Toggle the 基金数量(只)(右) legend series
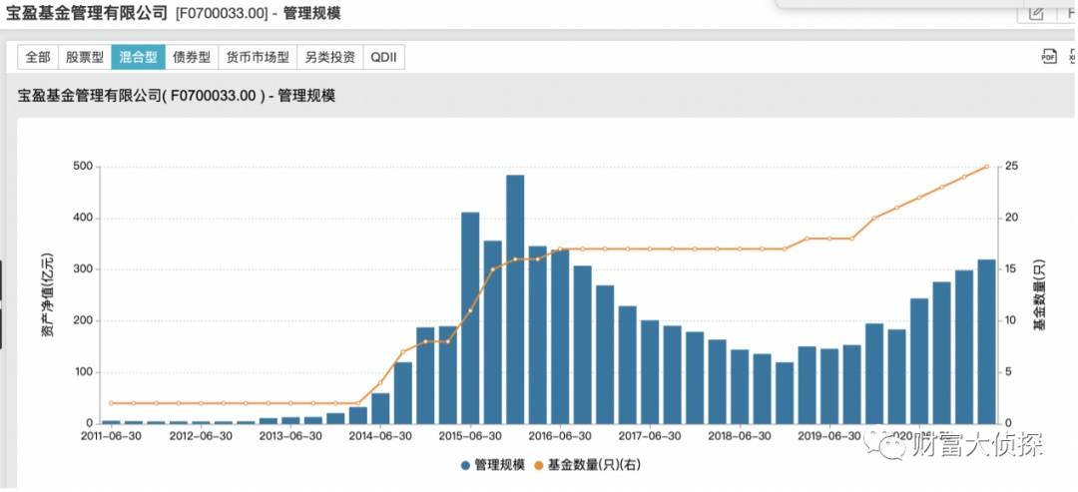The width and height of the screenshot is (1078, 492). pyautogui.click(x=587, y=465)
